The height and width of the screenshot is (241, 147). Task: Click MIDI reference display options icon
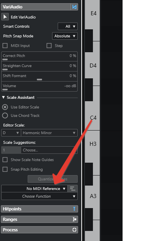72,188
